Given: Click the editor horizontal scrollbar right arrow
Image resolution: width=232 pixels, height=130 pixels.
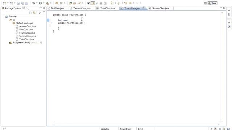Looking at the screenshot, I should 219,124.
